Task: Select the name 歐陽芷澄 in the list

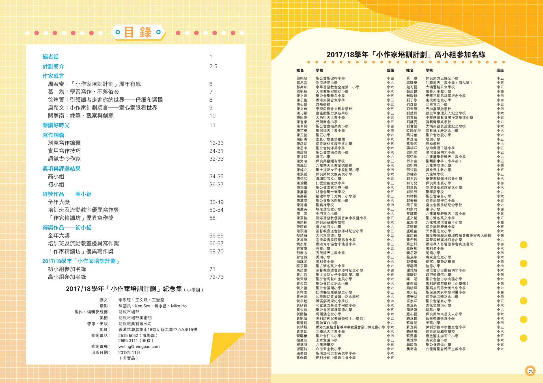Action: coord(413,131)
